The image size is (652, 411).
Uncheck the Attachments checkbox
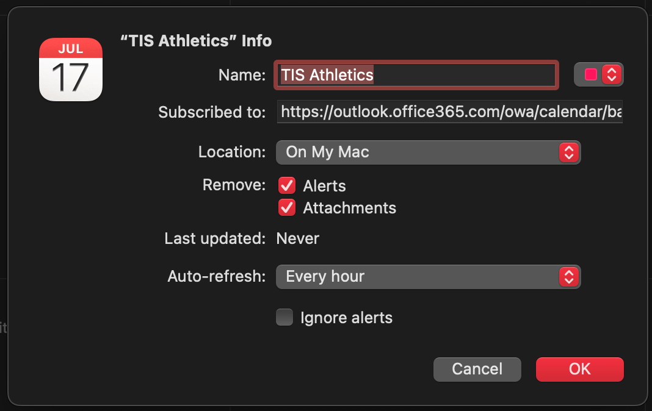(287, 208)
